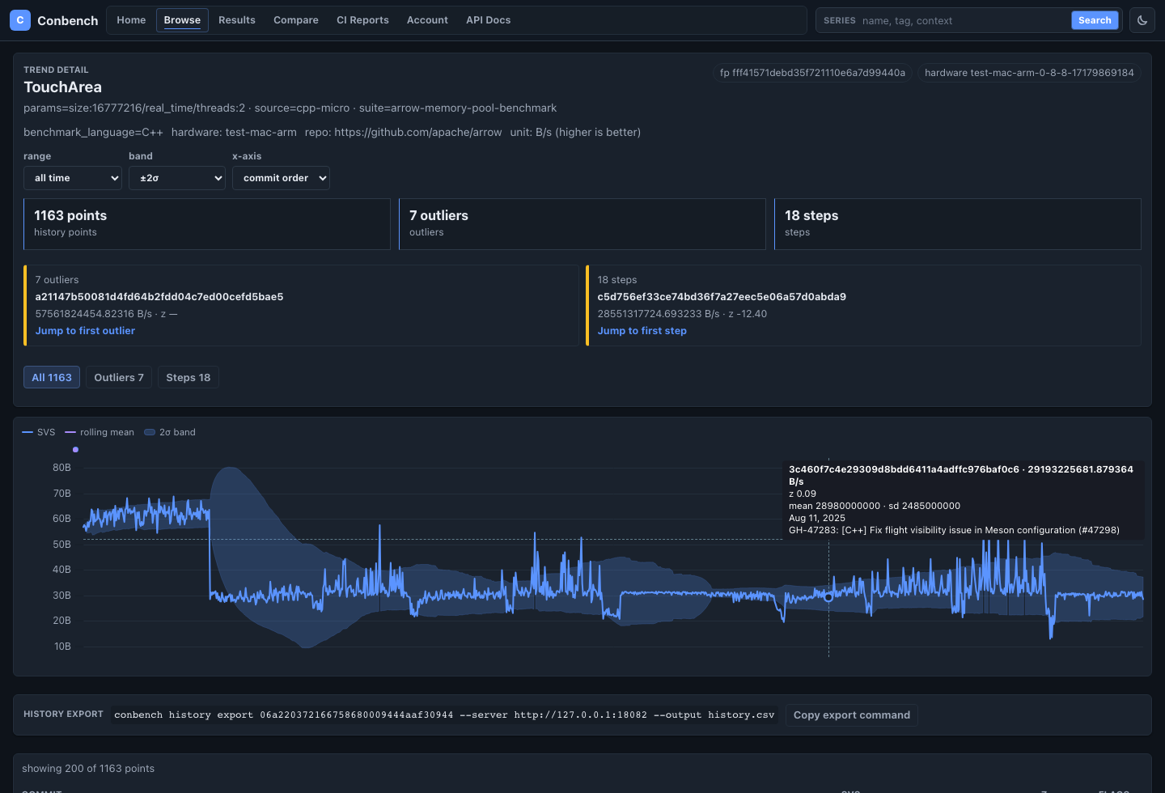The image size is (1165, 793).
Task: Focus the series search input field
Action: pyautogui.click(x=963, y=20)
